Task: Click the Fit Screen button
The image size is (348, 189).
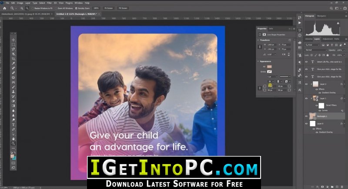Action: tap(108, 8)
